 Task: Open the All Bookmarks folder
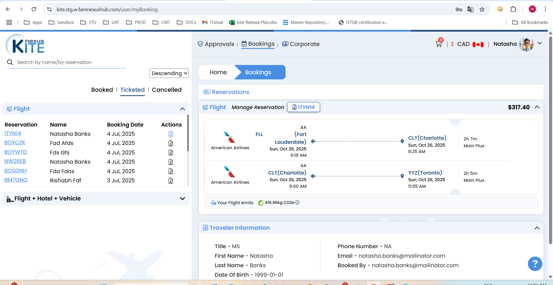pos(530,22)
